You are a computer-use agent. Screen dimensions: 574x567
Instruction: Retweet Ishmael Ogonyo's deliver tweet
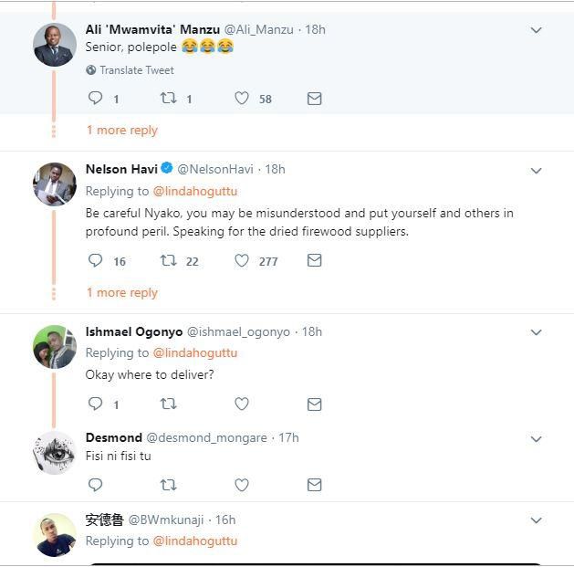(168, 404)
